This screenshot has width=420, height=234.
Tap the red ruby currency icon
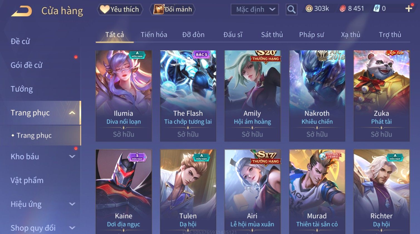tap(343, 9)
